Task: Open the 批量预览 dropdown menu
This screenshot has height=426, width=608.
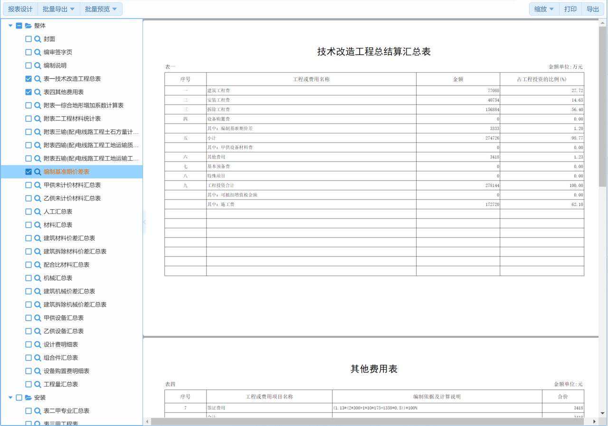Action: pos(101,9)
